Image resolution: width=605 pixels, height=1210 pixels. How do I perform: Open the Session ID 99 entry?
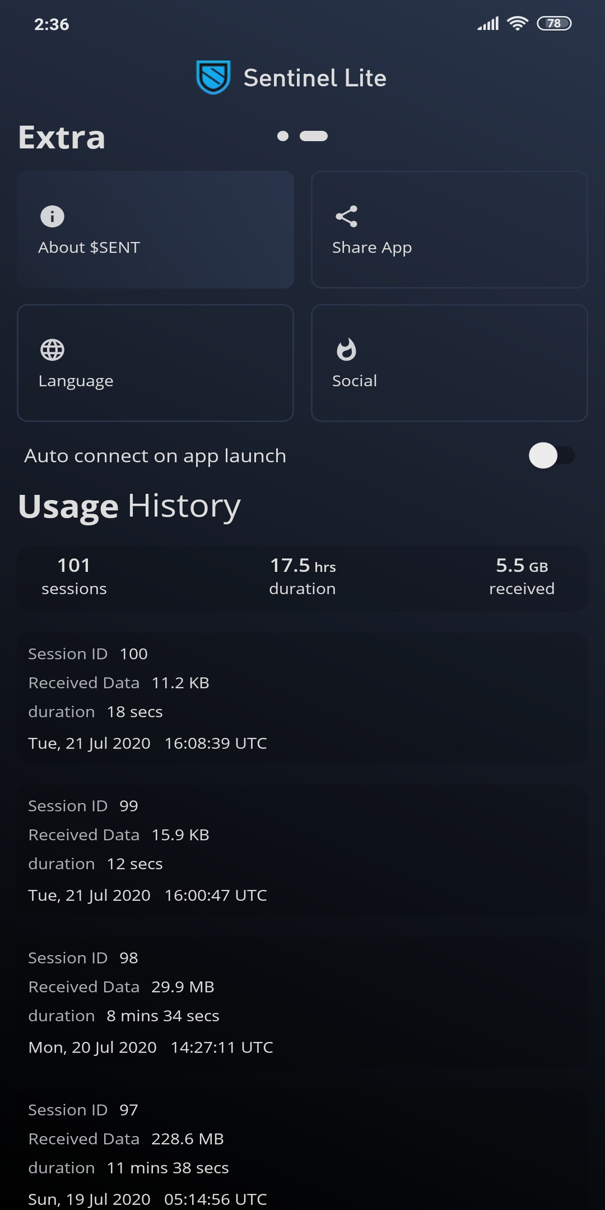pos(302,850)
